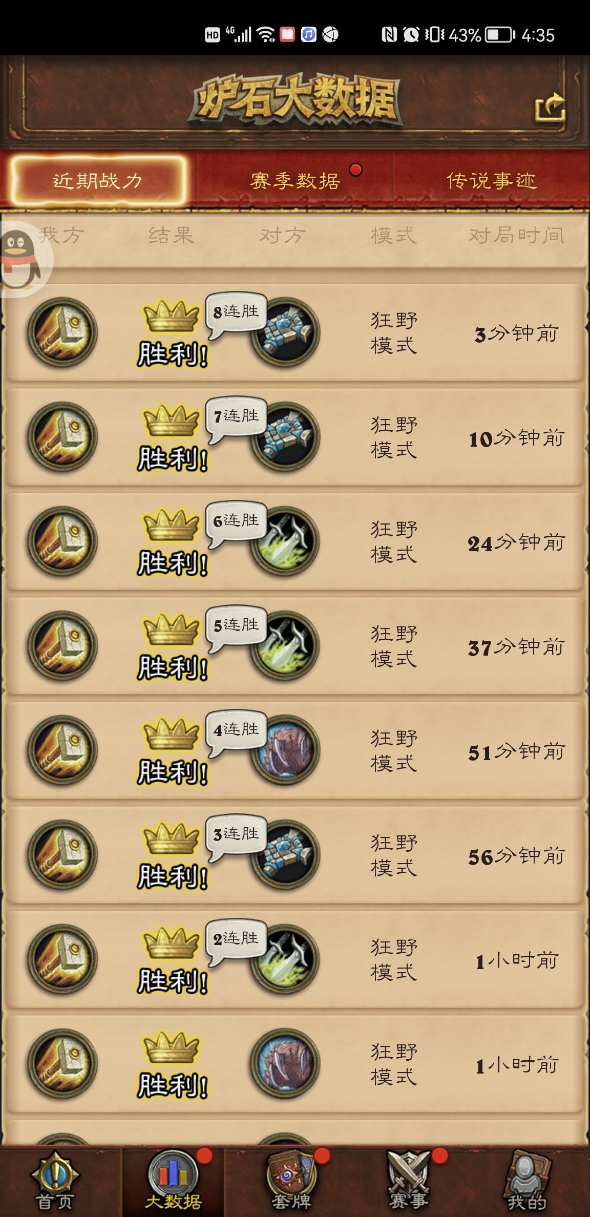Open the match from 56分钟前
The height and width of the screenshot is (1217, 590).
(x=295, y=854)
